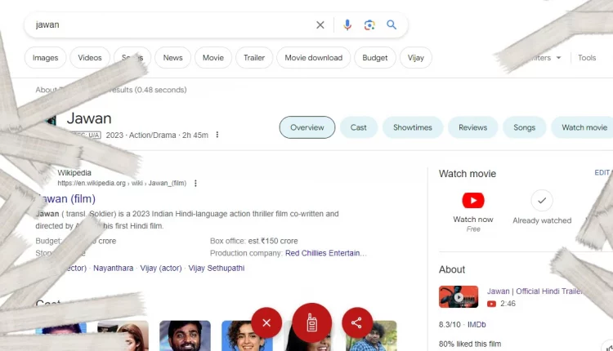Click the YouTube Watch now icon

coord(473,200)
